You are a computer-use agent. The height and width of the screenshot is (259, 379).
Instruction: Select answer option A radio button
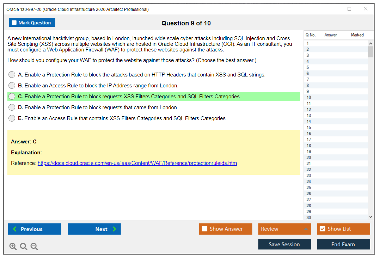(12, 74)
